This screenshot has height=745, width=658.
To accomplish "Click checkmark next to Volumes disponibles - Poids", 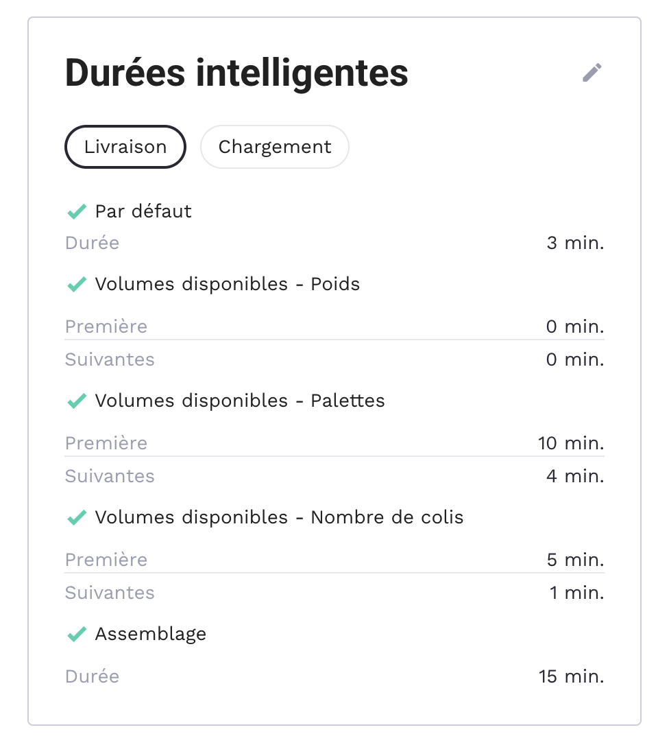I will (76, 284).
